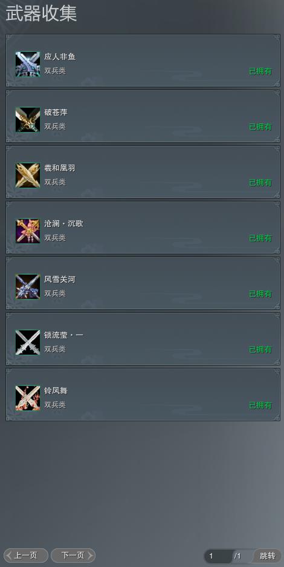
Task: Open the 羲和風羽 golden weapon icon
Action: coord(28,175)
